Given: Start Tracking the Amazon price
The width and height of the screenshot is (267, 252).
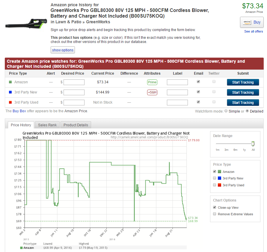Looking at the screenshot, I should point(243,82).
